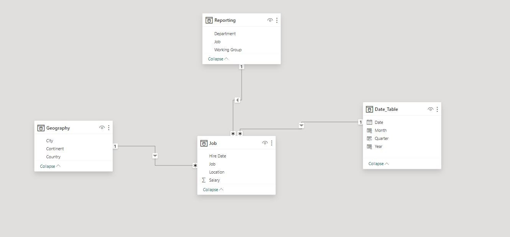Click the table icon on the Geography header
This screenshot has width=510, height=237.
(x=41, y=128)
